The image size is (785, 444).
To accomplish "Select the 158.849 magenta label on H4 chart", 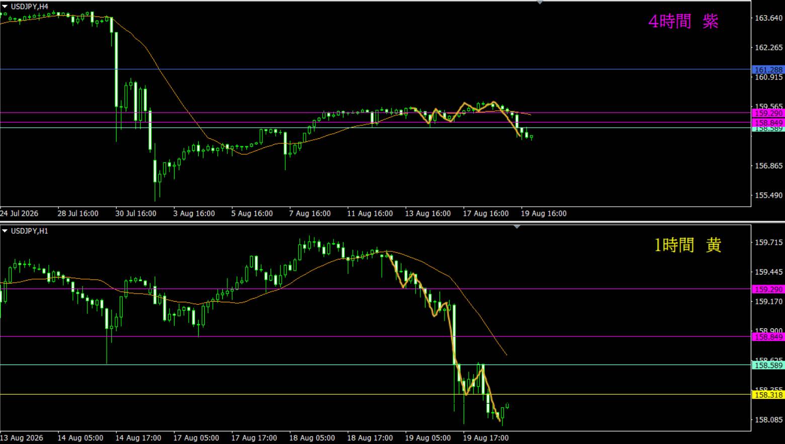I will pyautogui.click(x=768, y=123).
